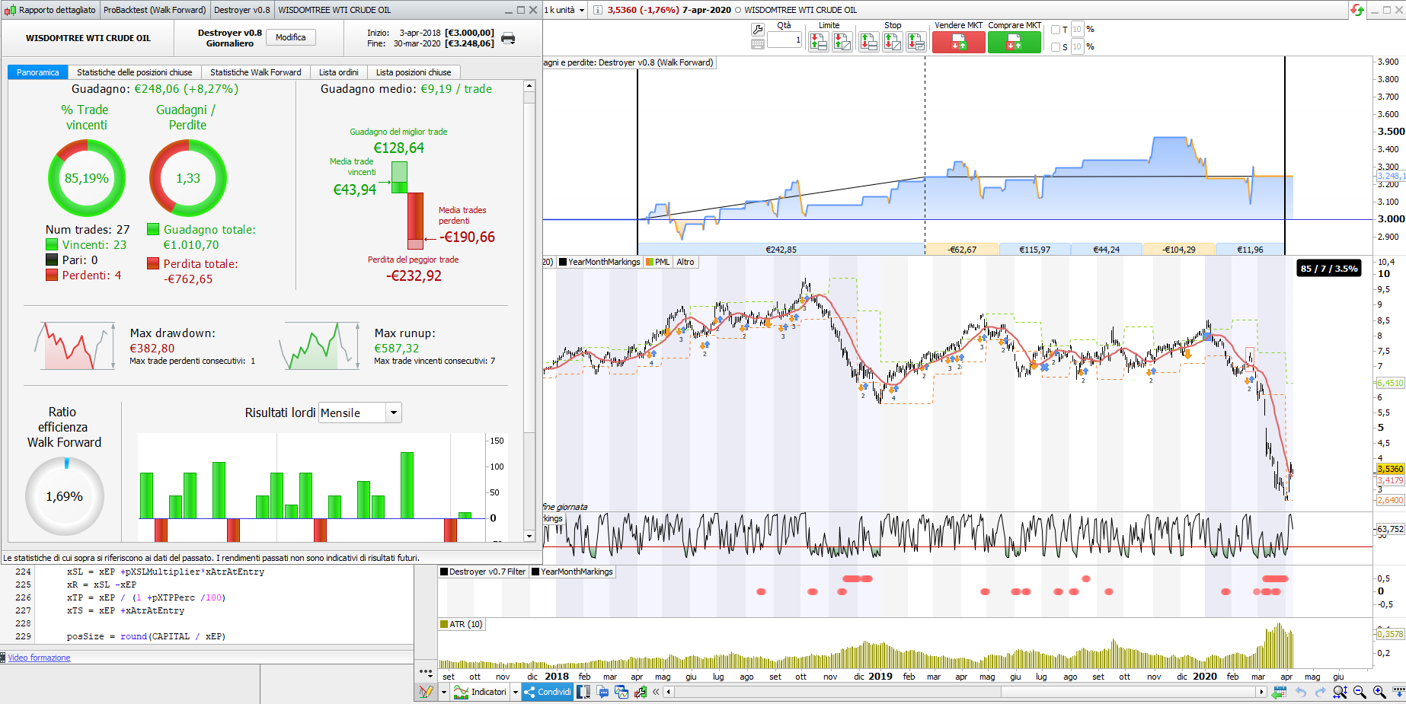Click the second Limite order icon
The height and width of the screenshot is (704, 1406).
click(x=842, y=42)
